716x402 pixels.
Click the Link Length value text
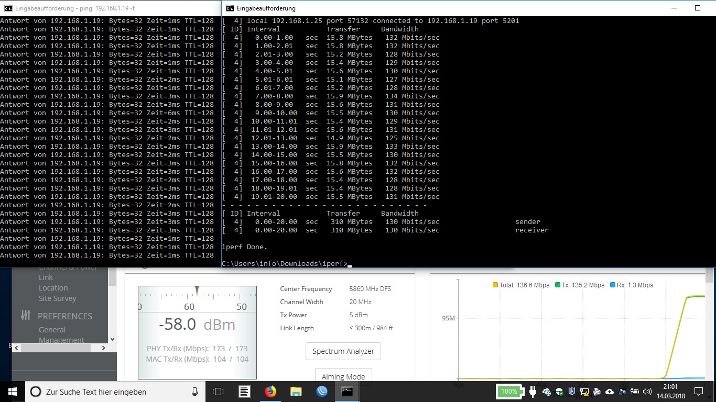tap(371, 328)
